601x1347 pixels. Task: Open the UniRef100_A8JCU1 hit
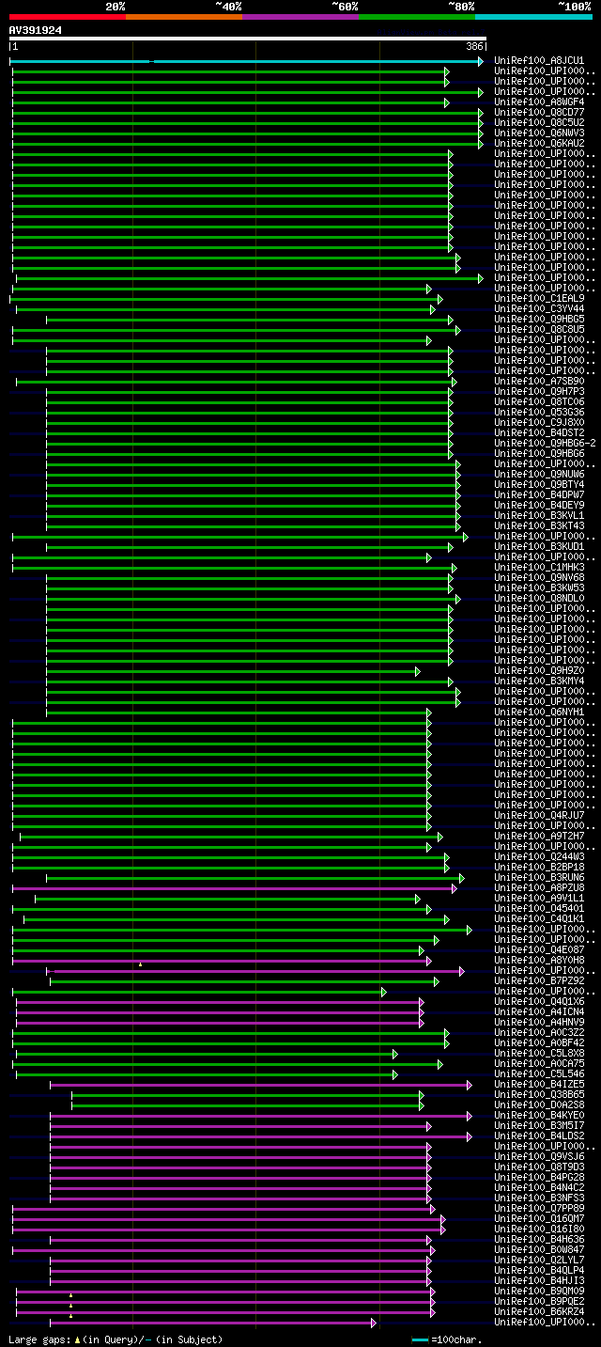click(540, 61)
